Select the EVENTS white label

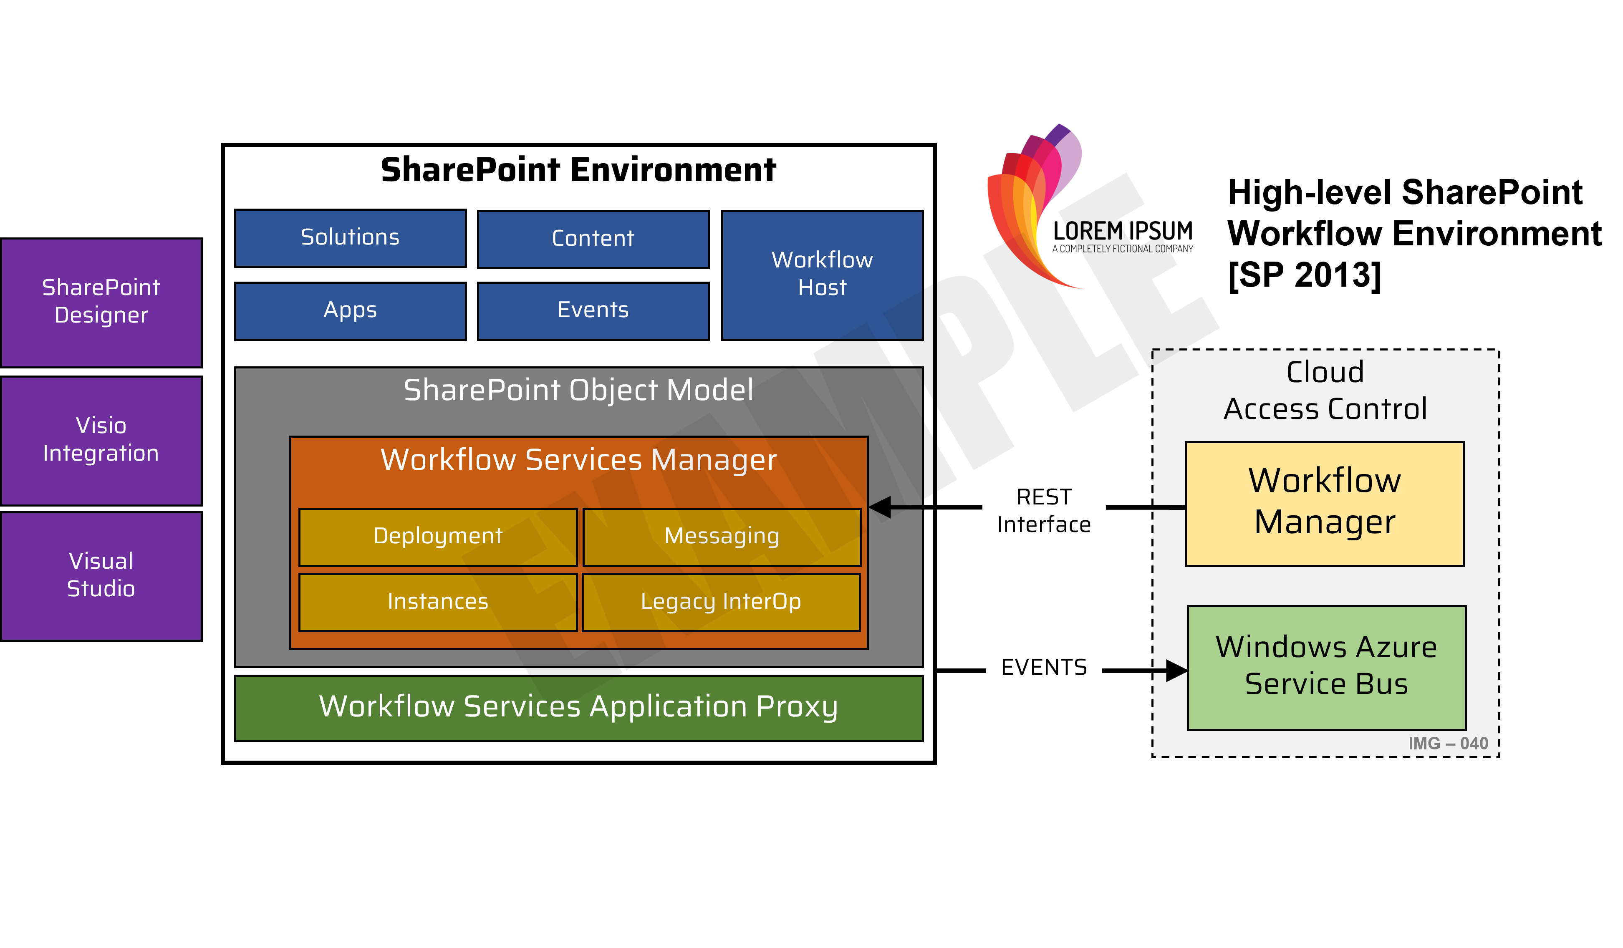[1043, 667]
